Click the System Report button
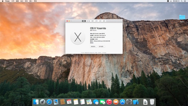 (93, 47)
